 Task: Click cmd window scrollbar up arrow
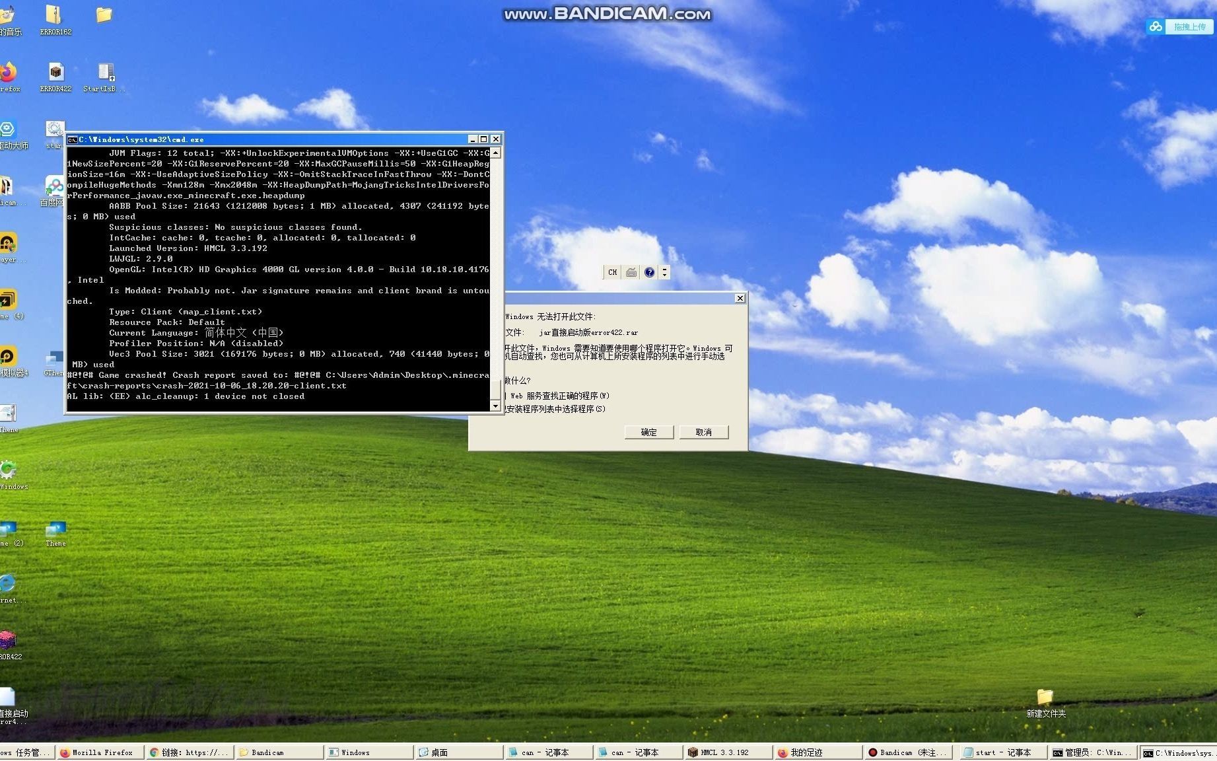pyautogui.click(x=496, y=153)
